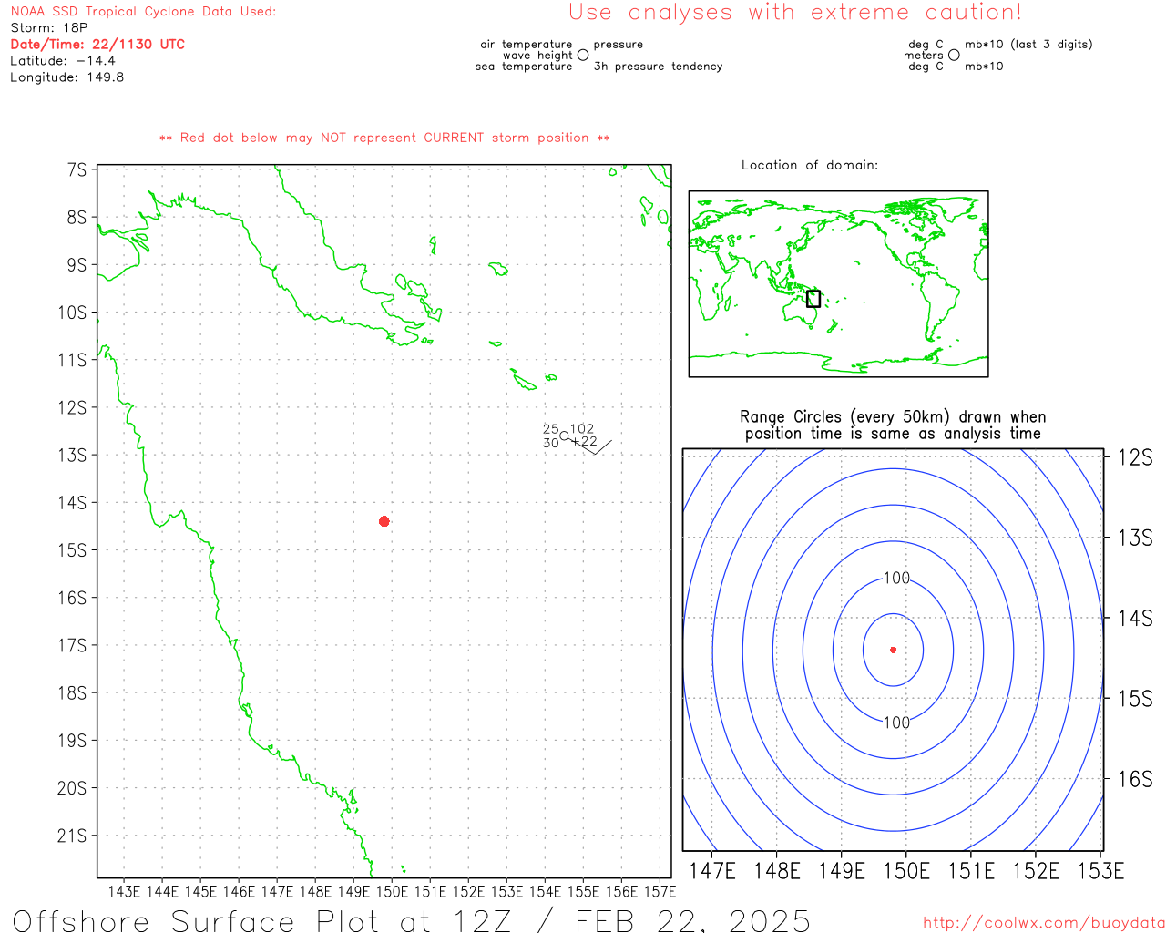Click the '25' air temperature at buoy
Viewport: 1166px width, 933px height.
pos(551,429)
